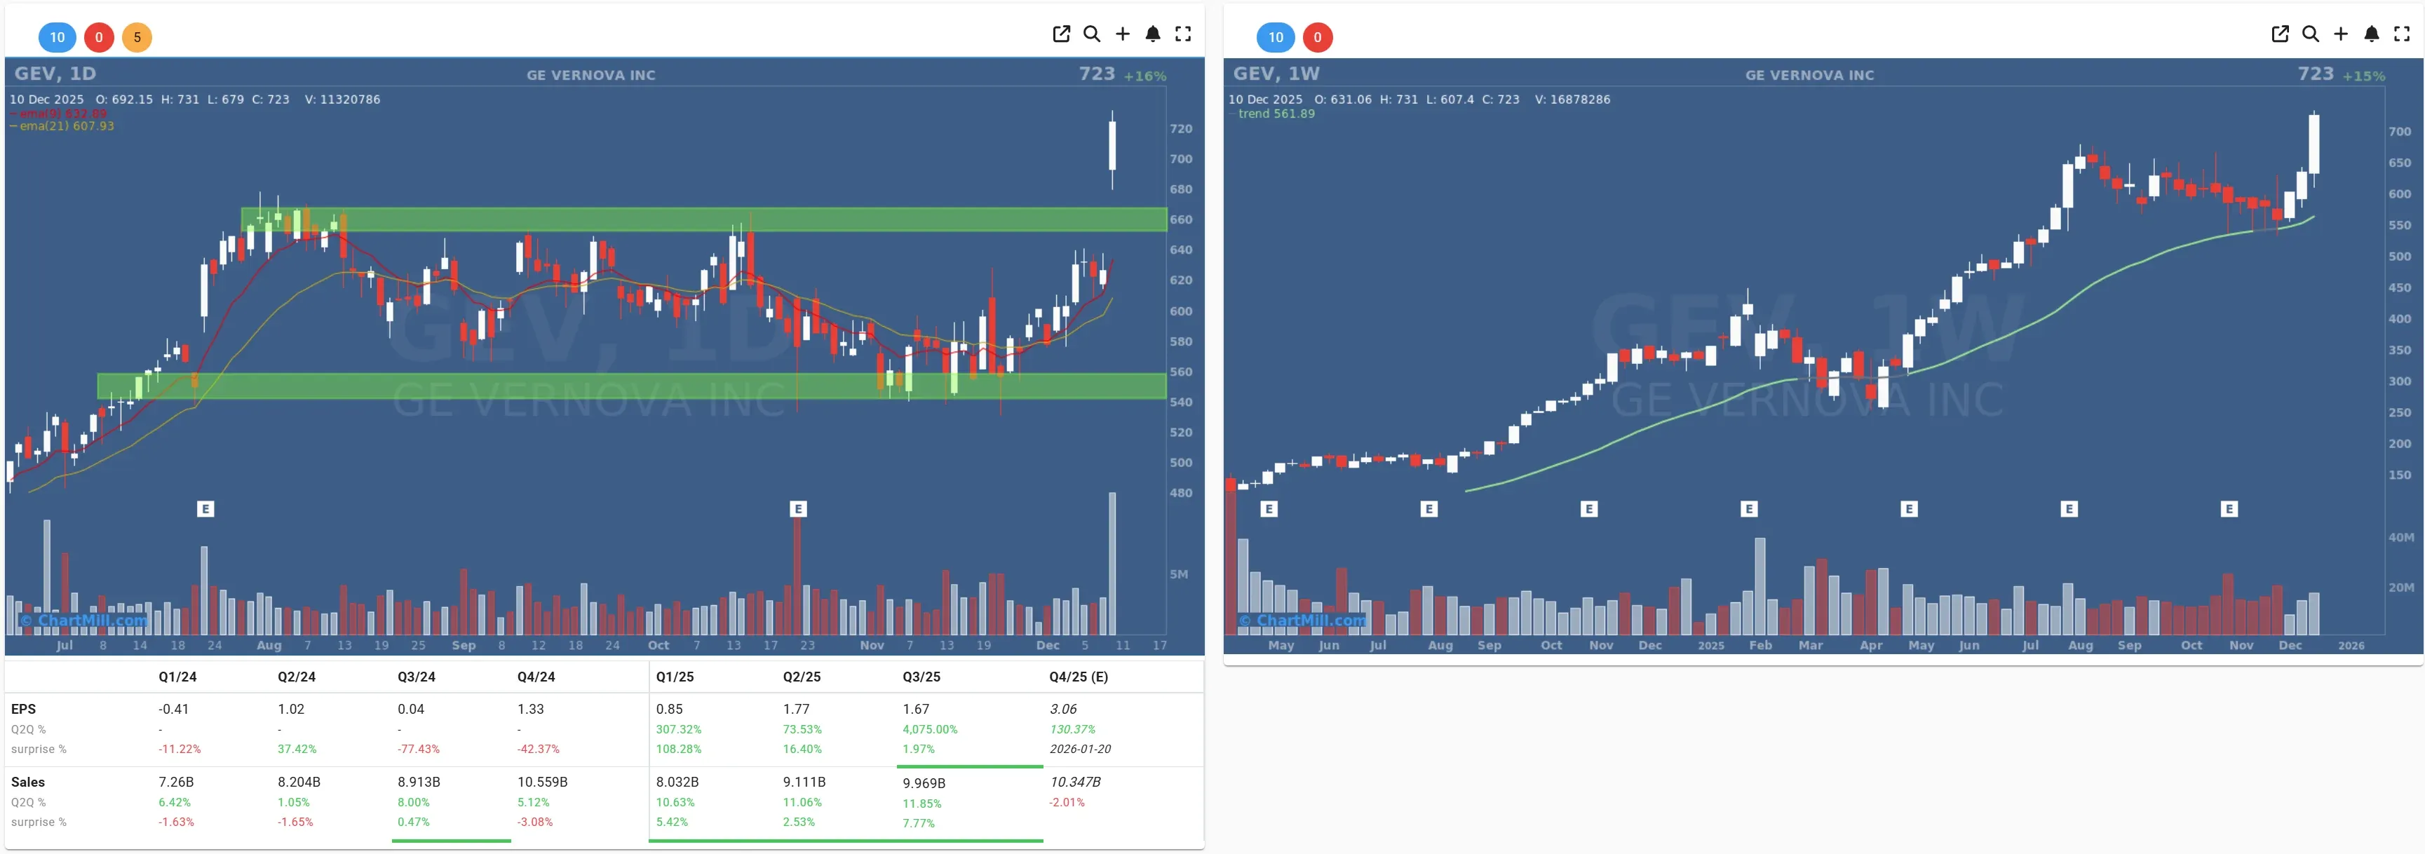Expand the daily chart to fullscreen
This screenshot has width=2425, height=854.
pos(1183,34)
